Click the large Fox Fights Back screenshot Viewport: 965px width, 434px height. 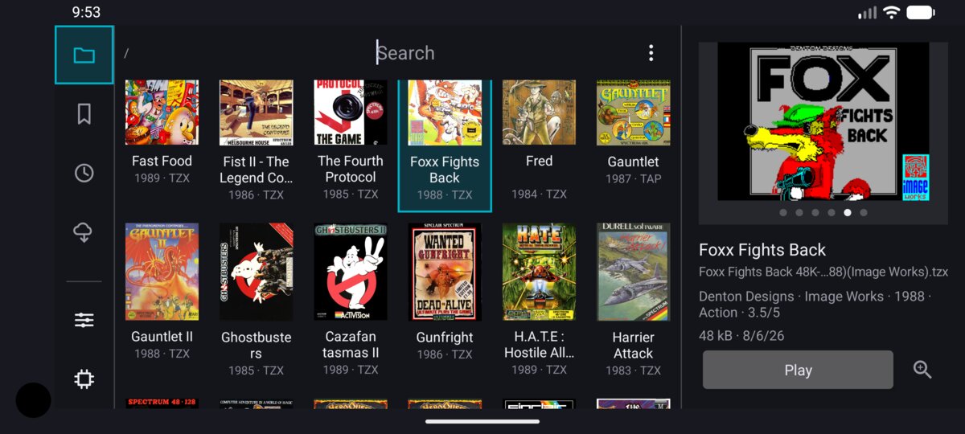pyautogui.click(x=823, y=121)
